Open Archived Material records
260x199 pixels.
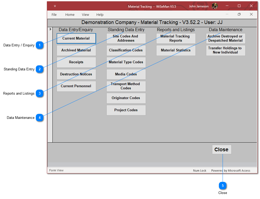tap(76, 50)
